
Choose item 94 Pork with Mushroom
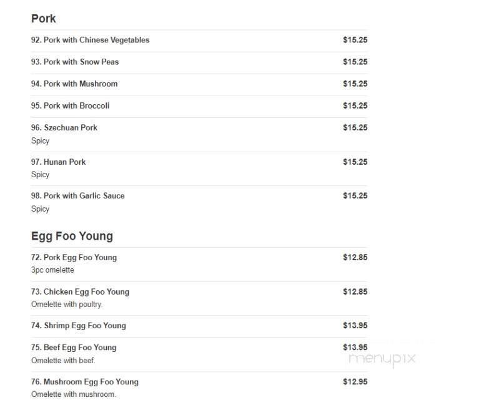coord(74,84)
